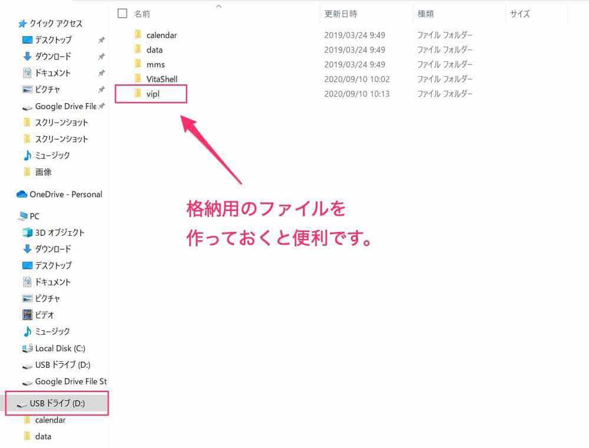Click the pin icon next to ピクチャ

101,90
